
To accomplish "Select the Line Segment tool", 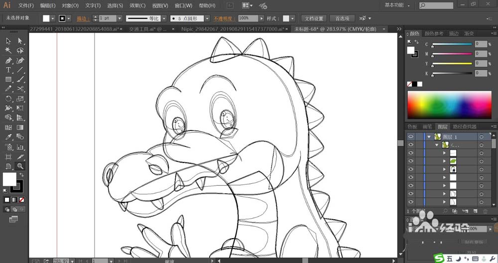I will [20, 70].
